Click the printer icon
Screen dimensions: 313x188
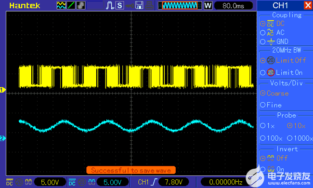click(x=149, y=5)
